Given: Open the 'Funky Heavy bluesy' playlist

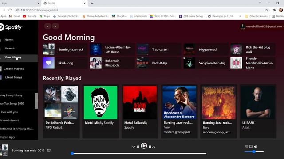Looking at the screenshot, I should [11, 95].
